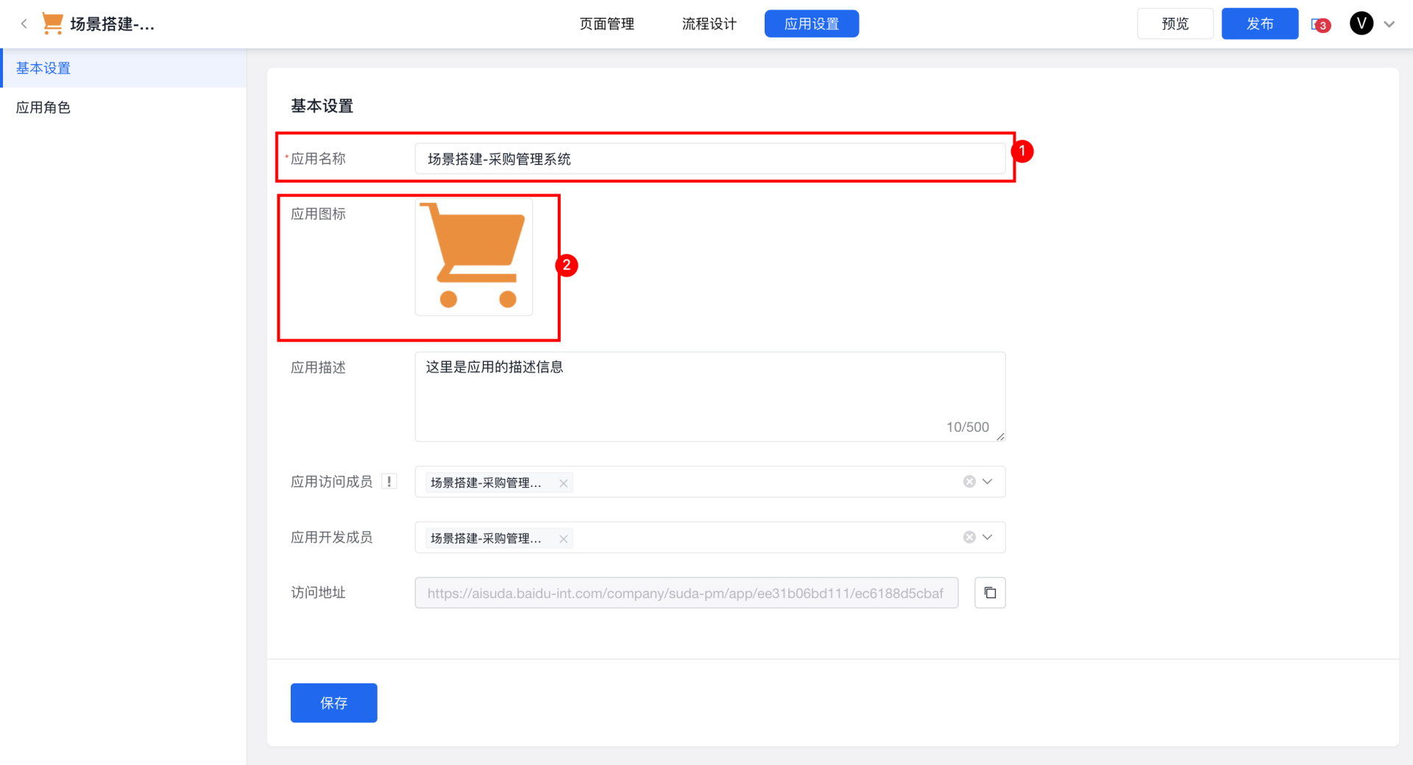The width and height of the screenshot is (1413, 765).
Task: Expand the 应用访问成员 dropdown
Action: pyautogui.click(x=988, y=482)
